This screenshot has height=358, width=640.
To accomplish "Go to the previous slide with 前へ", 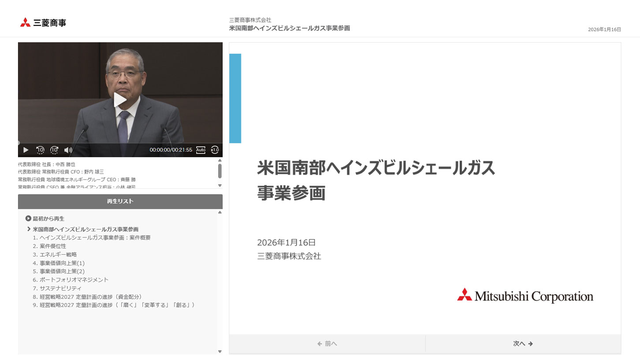I will [327, 343].
